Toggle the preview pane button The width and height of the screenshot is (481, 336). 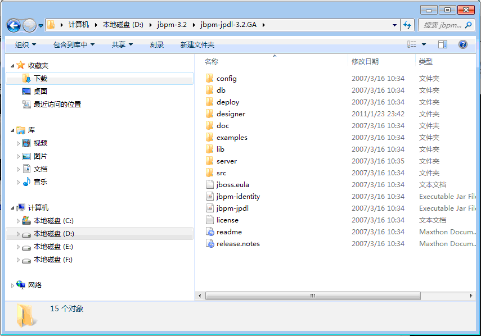(442, 44)
